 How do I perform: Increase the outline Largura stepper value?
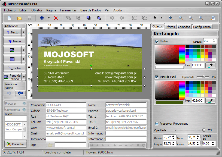click(x=214, y=40)
